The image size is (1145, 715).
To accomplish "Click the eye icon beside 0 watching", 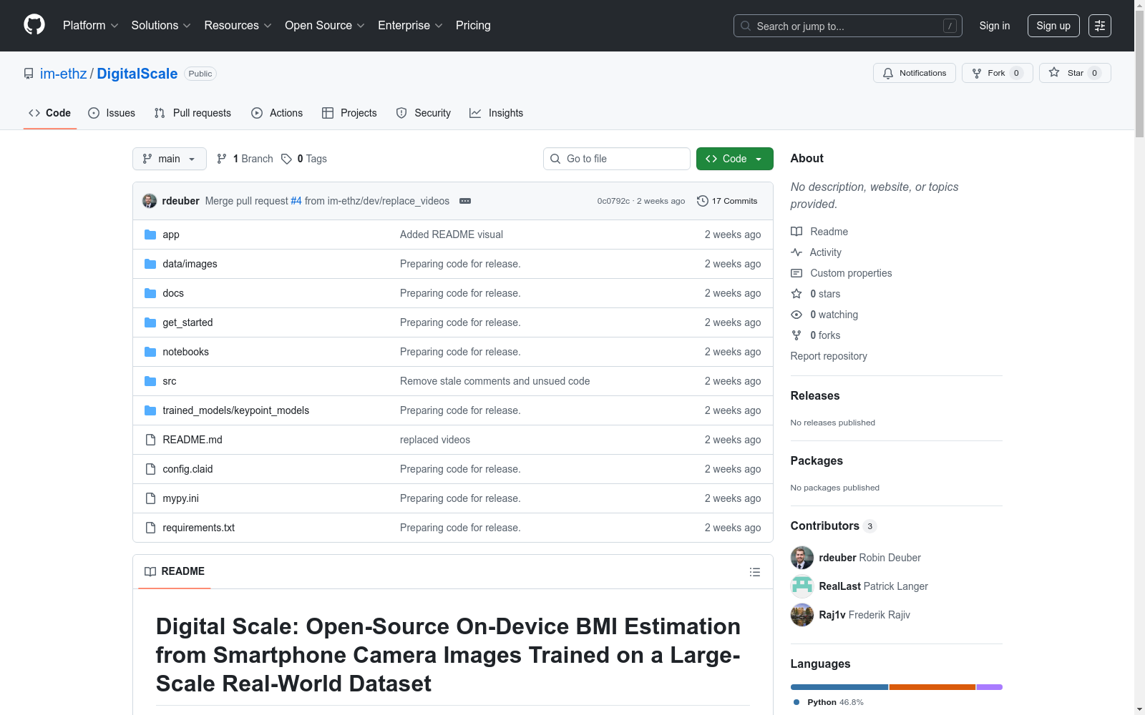I will [x=796, y=315].
